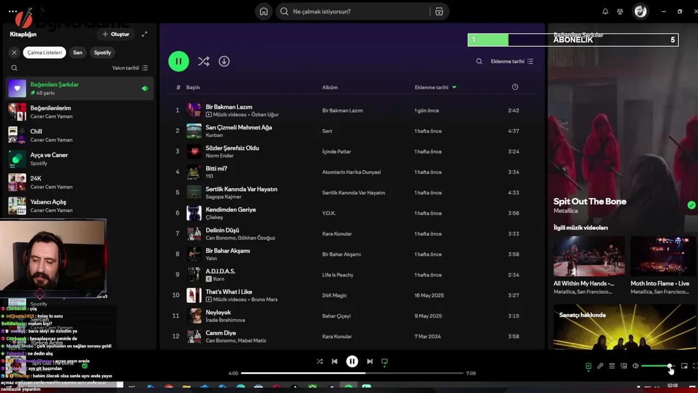Viewport: 698px width, 393px height.
Task: Open album link Life Is Peachy
Action: click(x=338, y=275)
